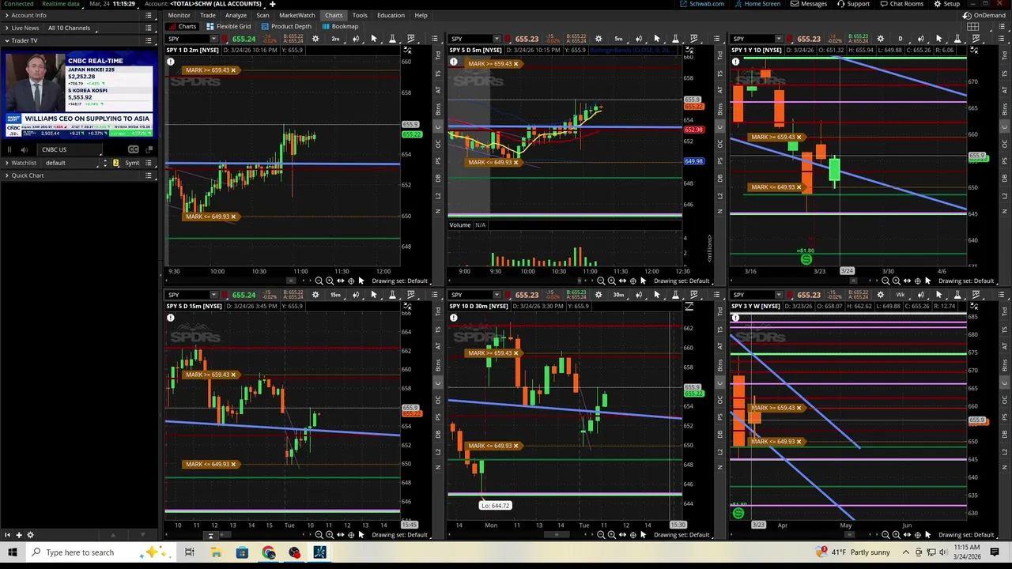
Task: Switch to the MarketWatch tab
Action: (x=297, y=15)
